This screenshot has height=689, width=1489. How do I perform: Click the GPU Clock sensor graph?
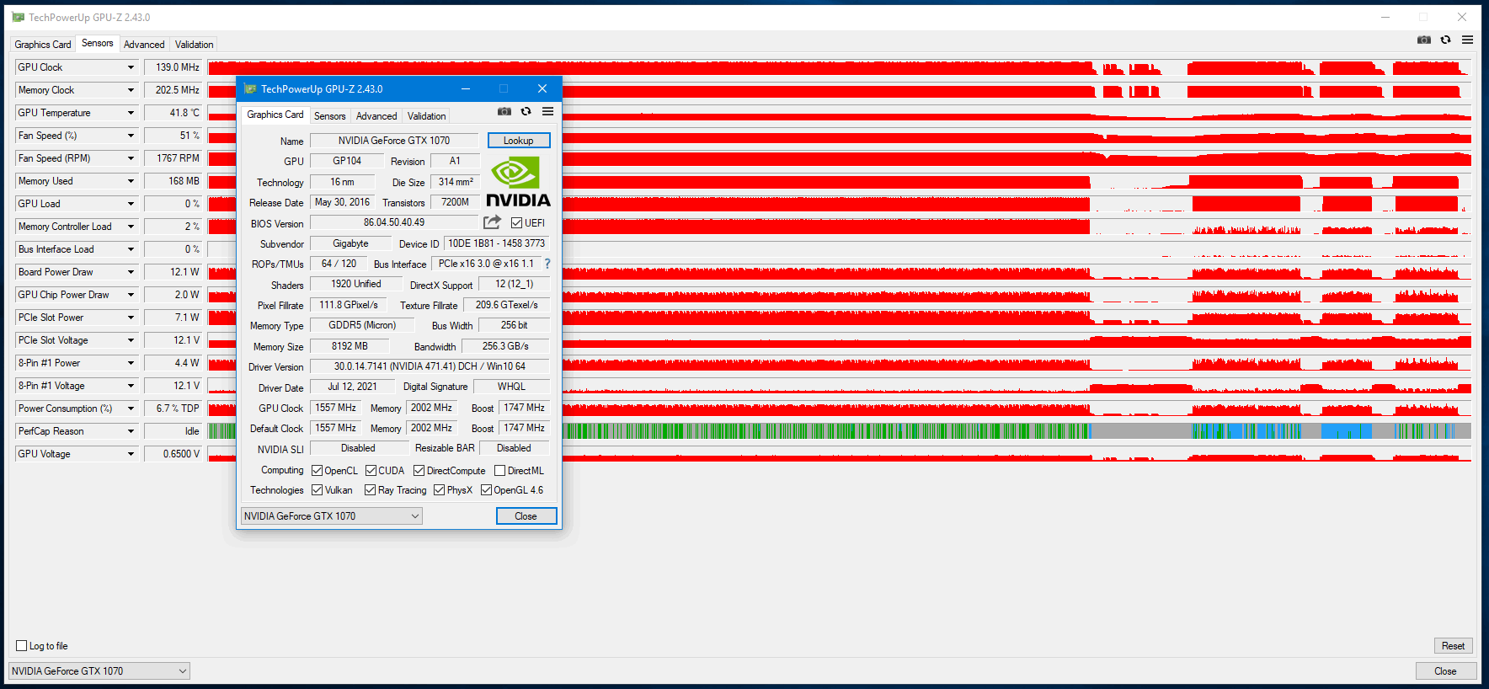point(840,67)
